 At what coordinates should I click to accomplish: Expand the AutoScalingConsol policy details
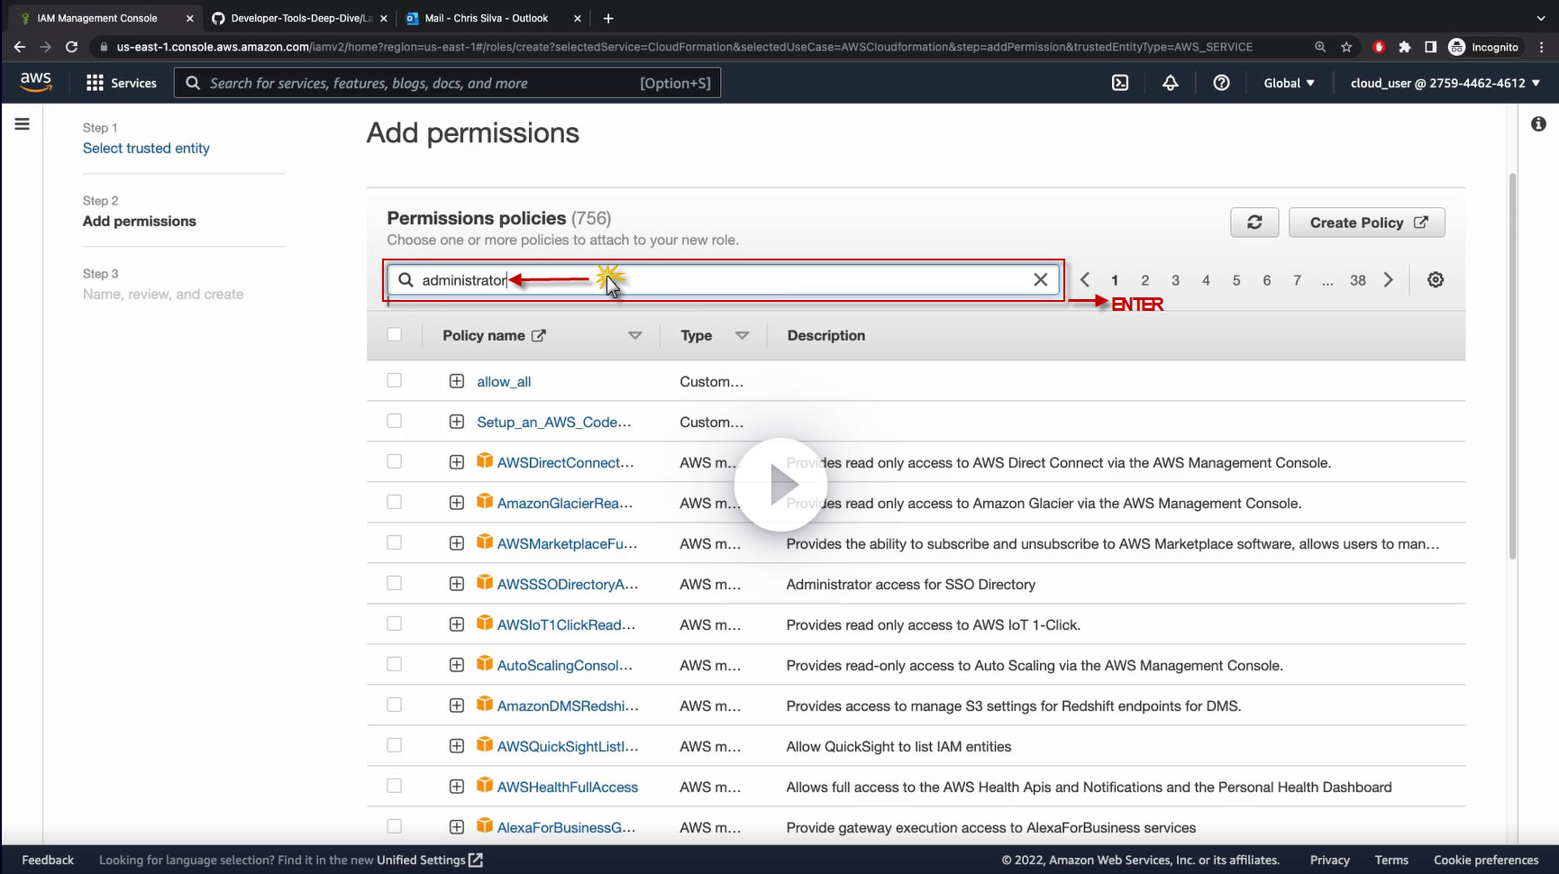tap(457, 665)
